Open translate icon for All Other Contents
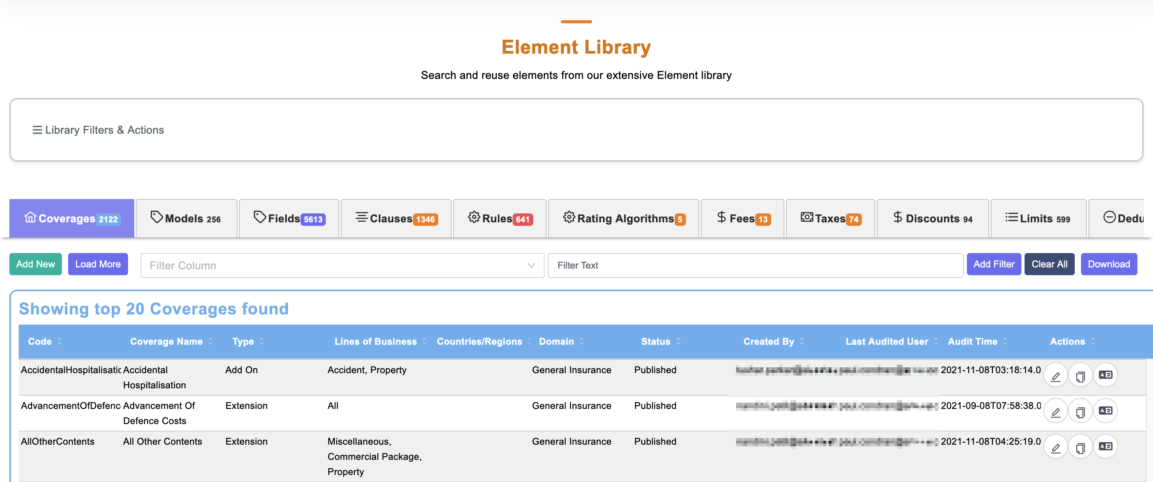This screenshot has width=1153, height=482. tap(1106, 446)
